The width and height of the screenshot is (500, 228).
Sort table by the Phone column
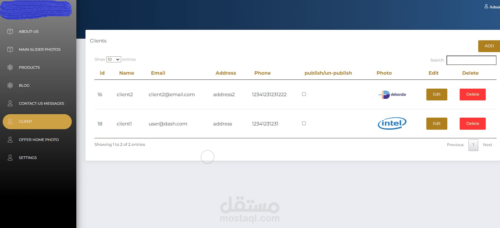[x=262, y=73]
